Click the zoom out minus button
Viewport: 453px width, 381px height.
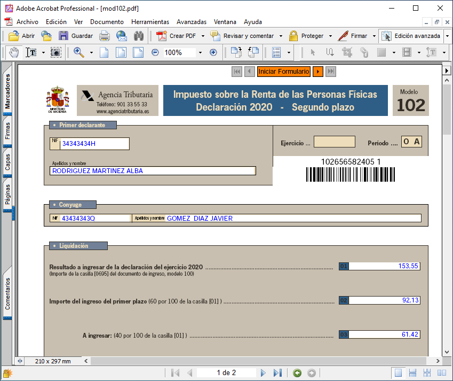155,52
